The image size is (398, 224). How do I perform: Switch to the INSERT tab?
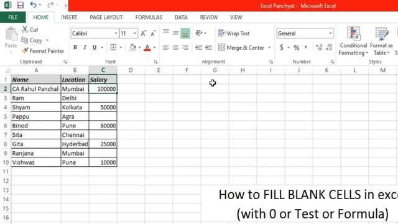point(69,17)
